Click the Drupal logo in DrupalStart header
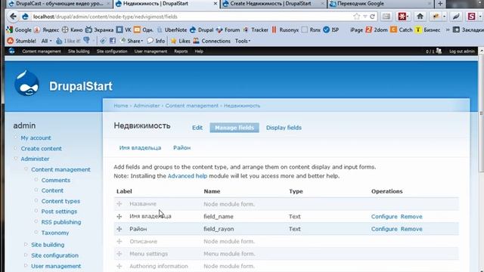 [27, 83]
